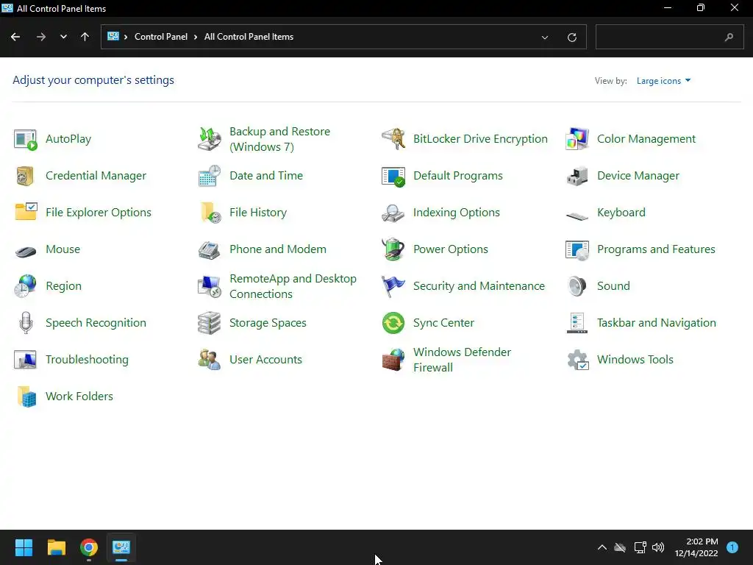The width and height of the screenshot is (753, 565).
Task: Open the Backup and Restore icon
Action: coord(210,139)
